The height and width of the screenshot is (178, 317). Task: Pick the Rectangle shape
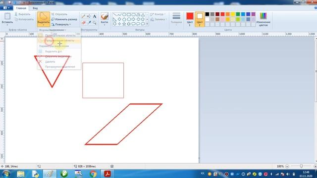point(129,14)
